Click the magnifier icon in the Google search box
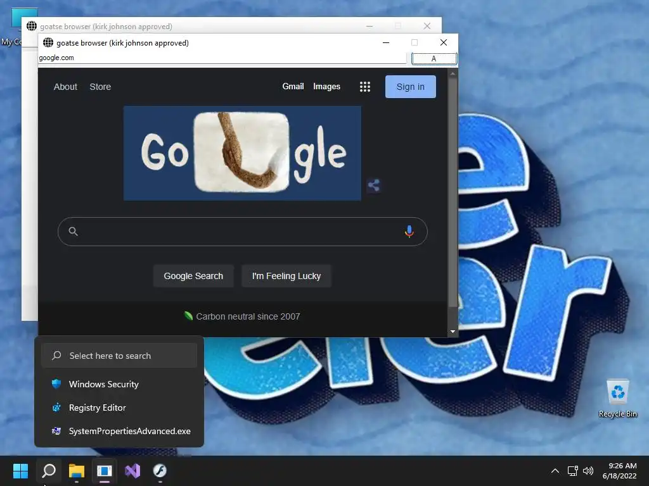 click(x=74, y=232)
